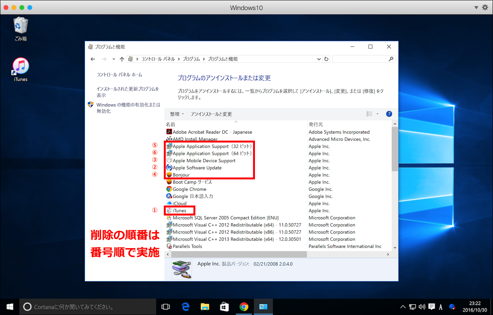Select Apple Application Support (64 ビット) row
This screenshot has height=315, width=493.
278,153
